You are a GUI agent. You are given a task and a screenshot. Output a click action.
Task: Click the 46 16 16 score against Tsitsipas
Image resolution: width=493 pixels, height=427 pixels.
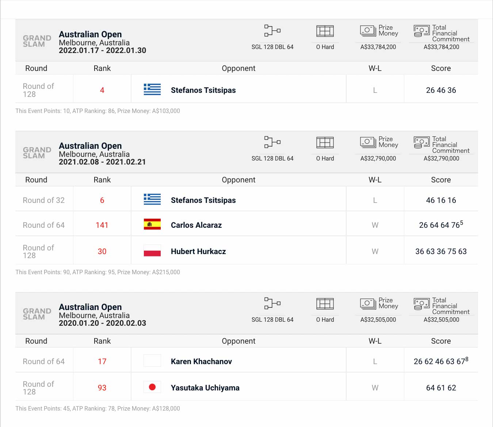coord(441,200)
